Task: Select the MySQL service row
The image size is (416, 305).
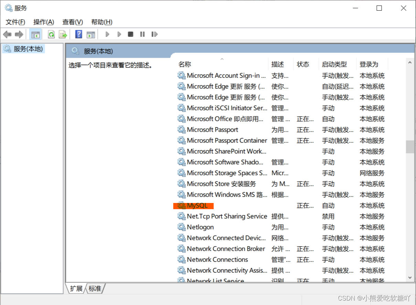Action: (x=197, y=206)
